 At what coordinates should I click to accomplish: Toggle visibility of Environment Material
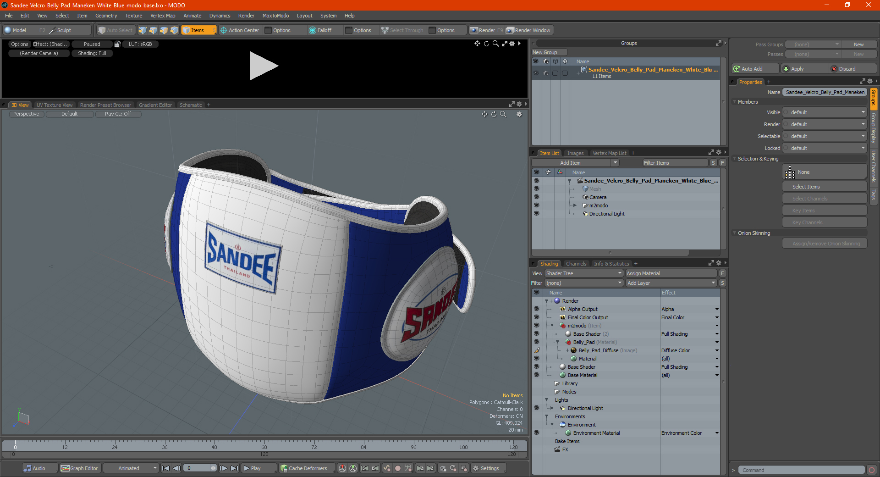pyautogui.click(x=536, y=433)
